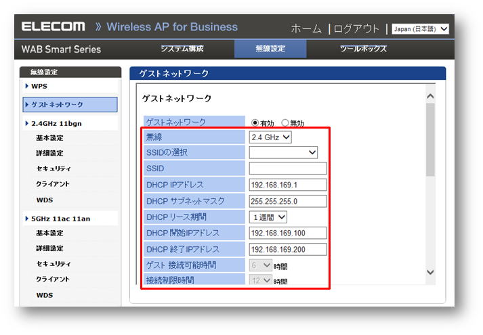Select ゲストネットワーク in the sidebar
Viewport: 483px width, 335px height.
pyautogui.click(x=70, y=105)
